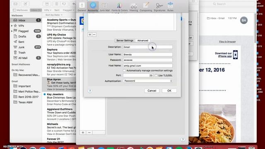Open the Academy Sports email
Image resolution: width=265 pixels, height=149 pixels.
tap(59, 25)
